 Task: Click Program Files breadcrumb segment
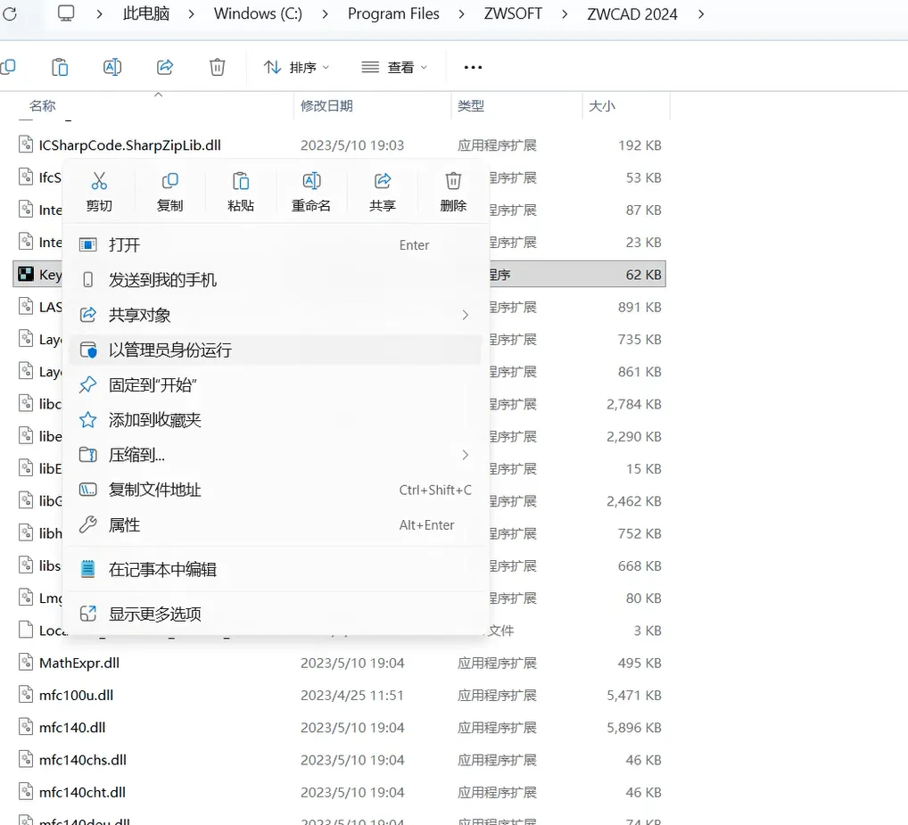393,13
